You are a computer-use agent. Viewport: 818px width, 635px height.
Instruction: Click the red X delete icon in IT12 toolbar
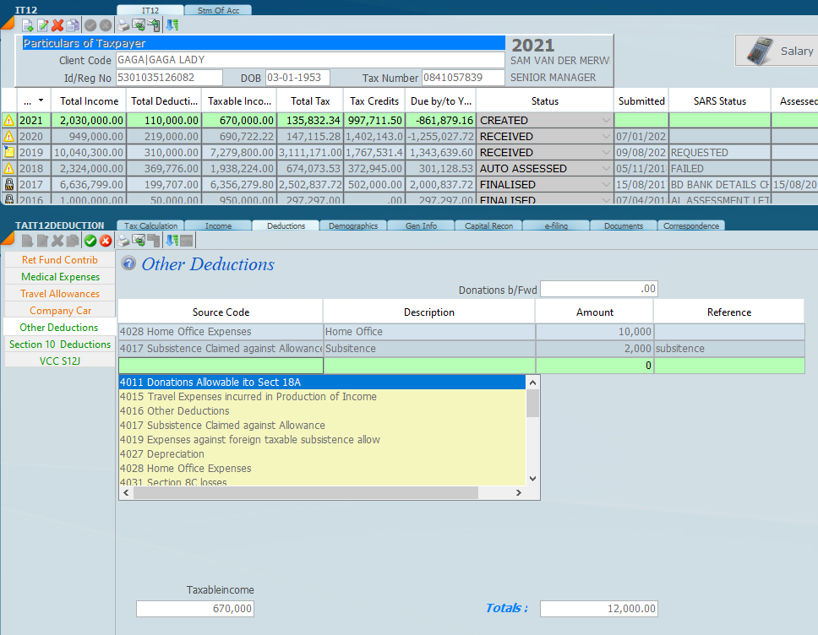point(57,25)
